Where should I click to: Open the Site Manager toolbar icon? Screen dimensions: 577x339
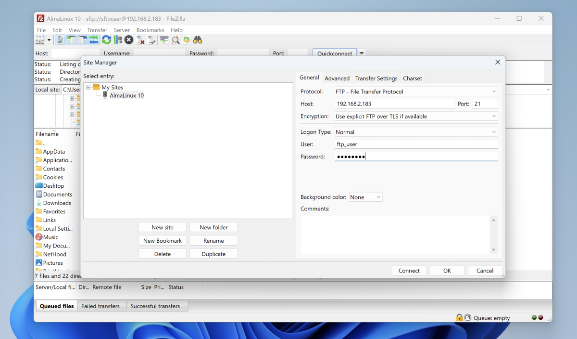pyautogui.click(x=40, y=40)
